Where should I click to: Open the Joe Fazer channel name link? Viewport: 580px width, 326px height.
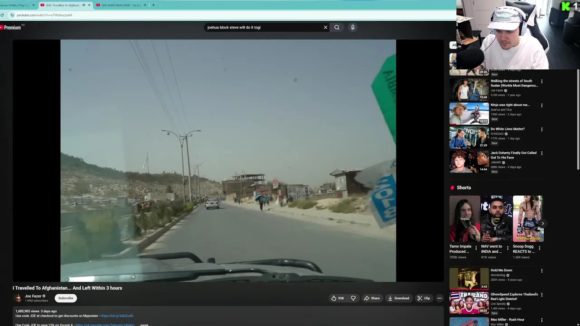pos(33,296)
